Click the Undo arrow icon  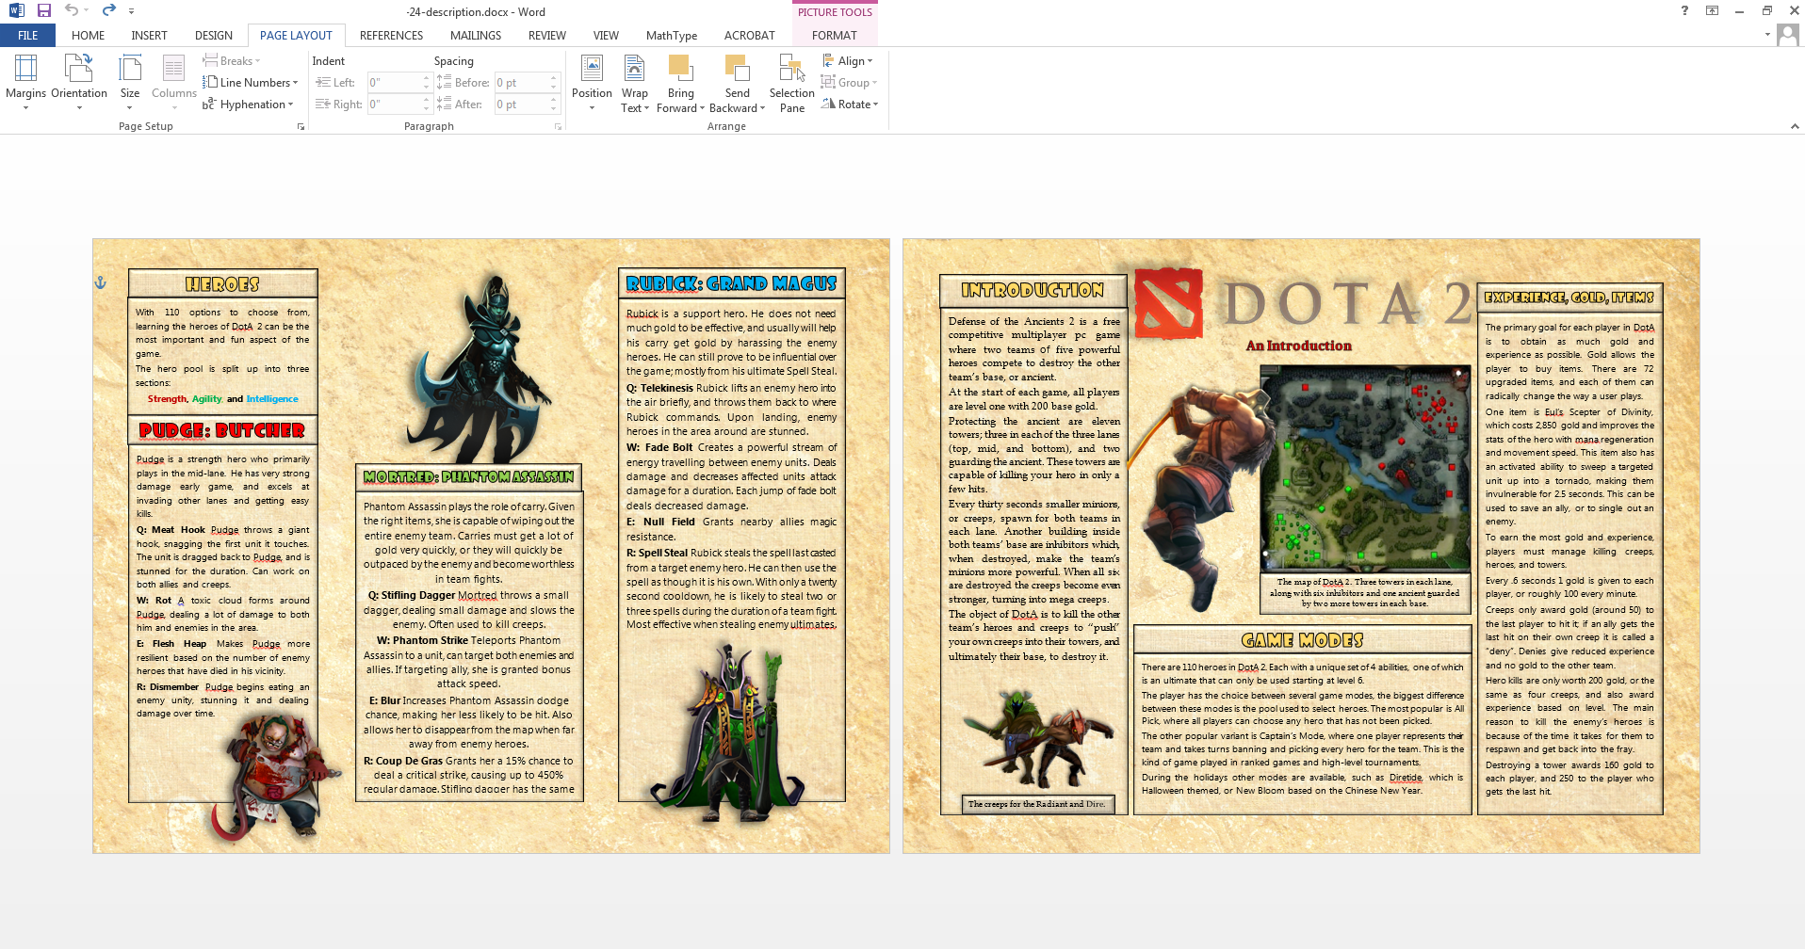[x=71, y=10]
